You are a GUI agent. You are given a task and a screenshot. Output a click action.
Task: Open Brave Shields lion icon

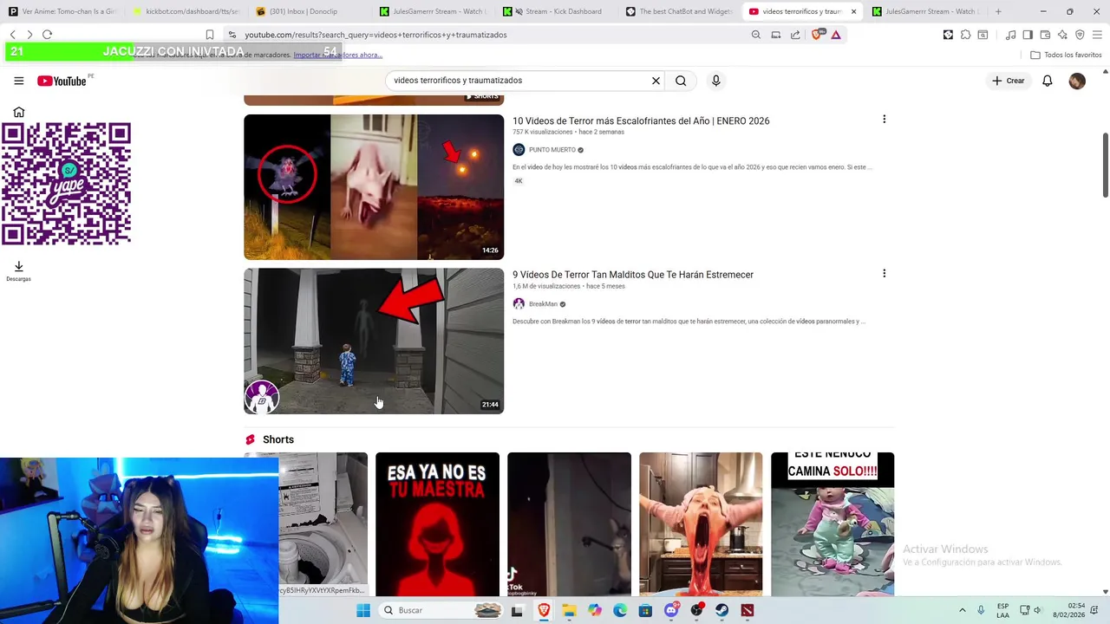coord(817,35)
